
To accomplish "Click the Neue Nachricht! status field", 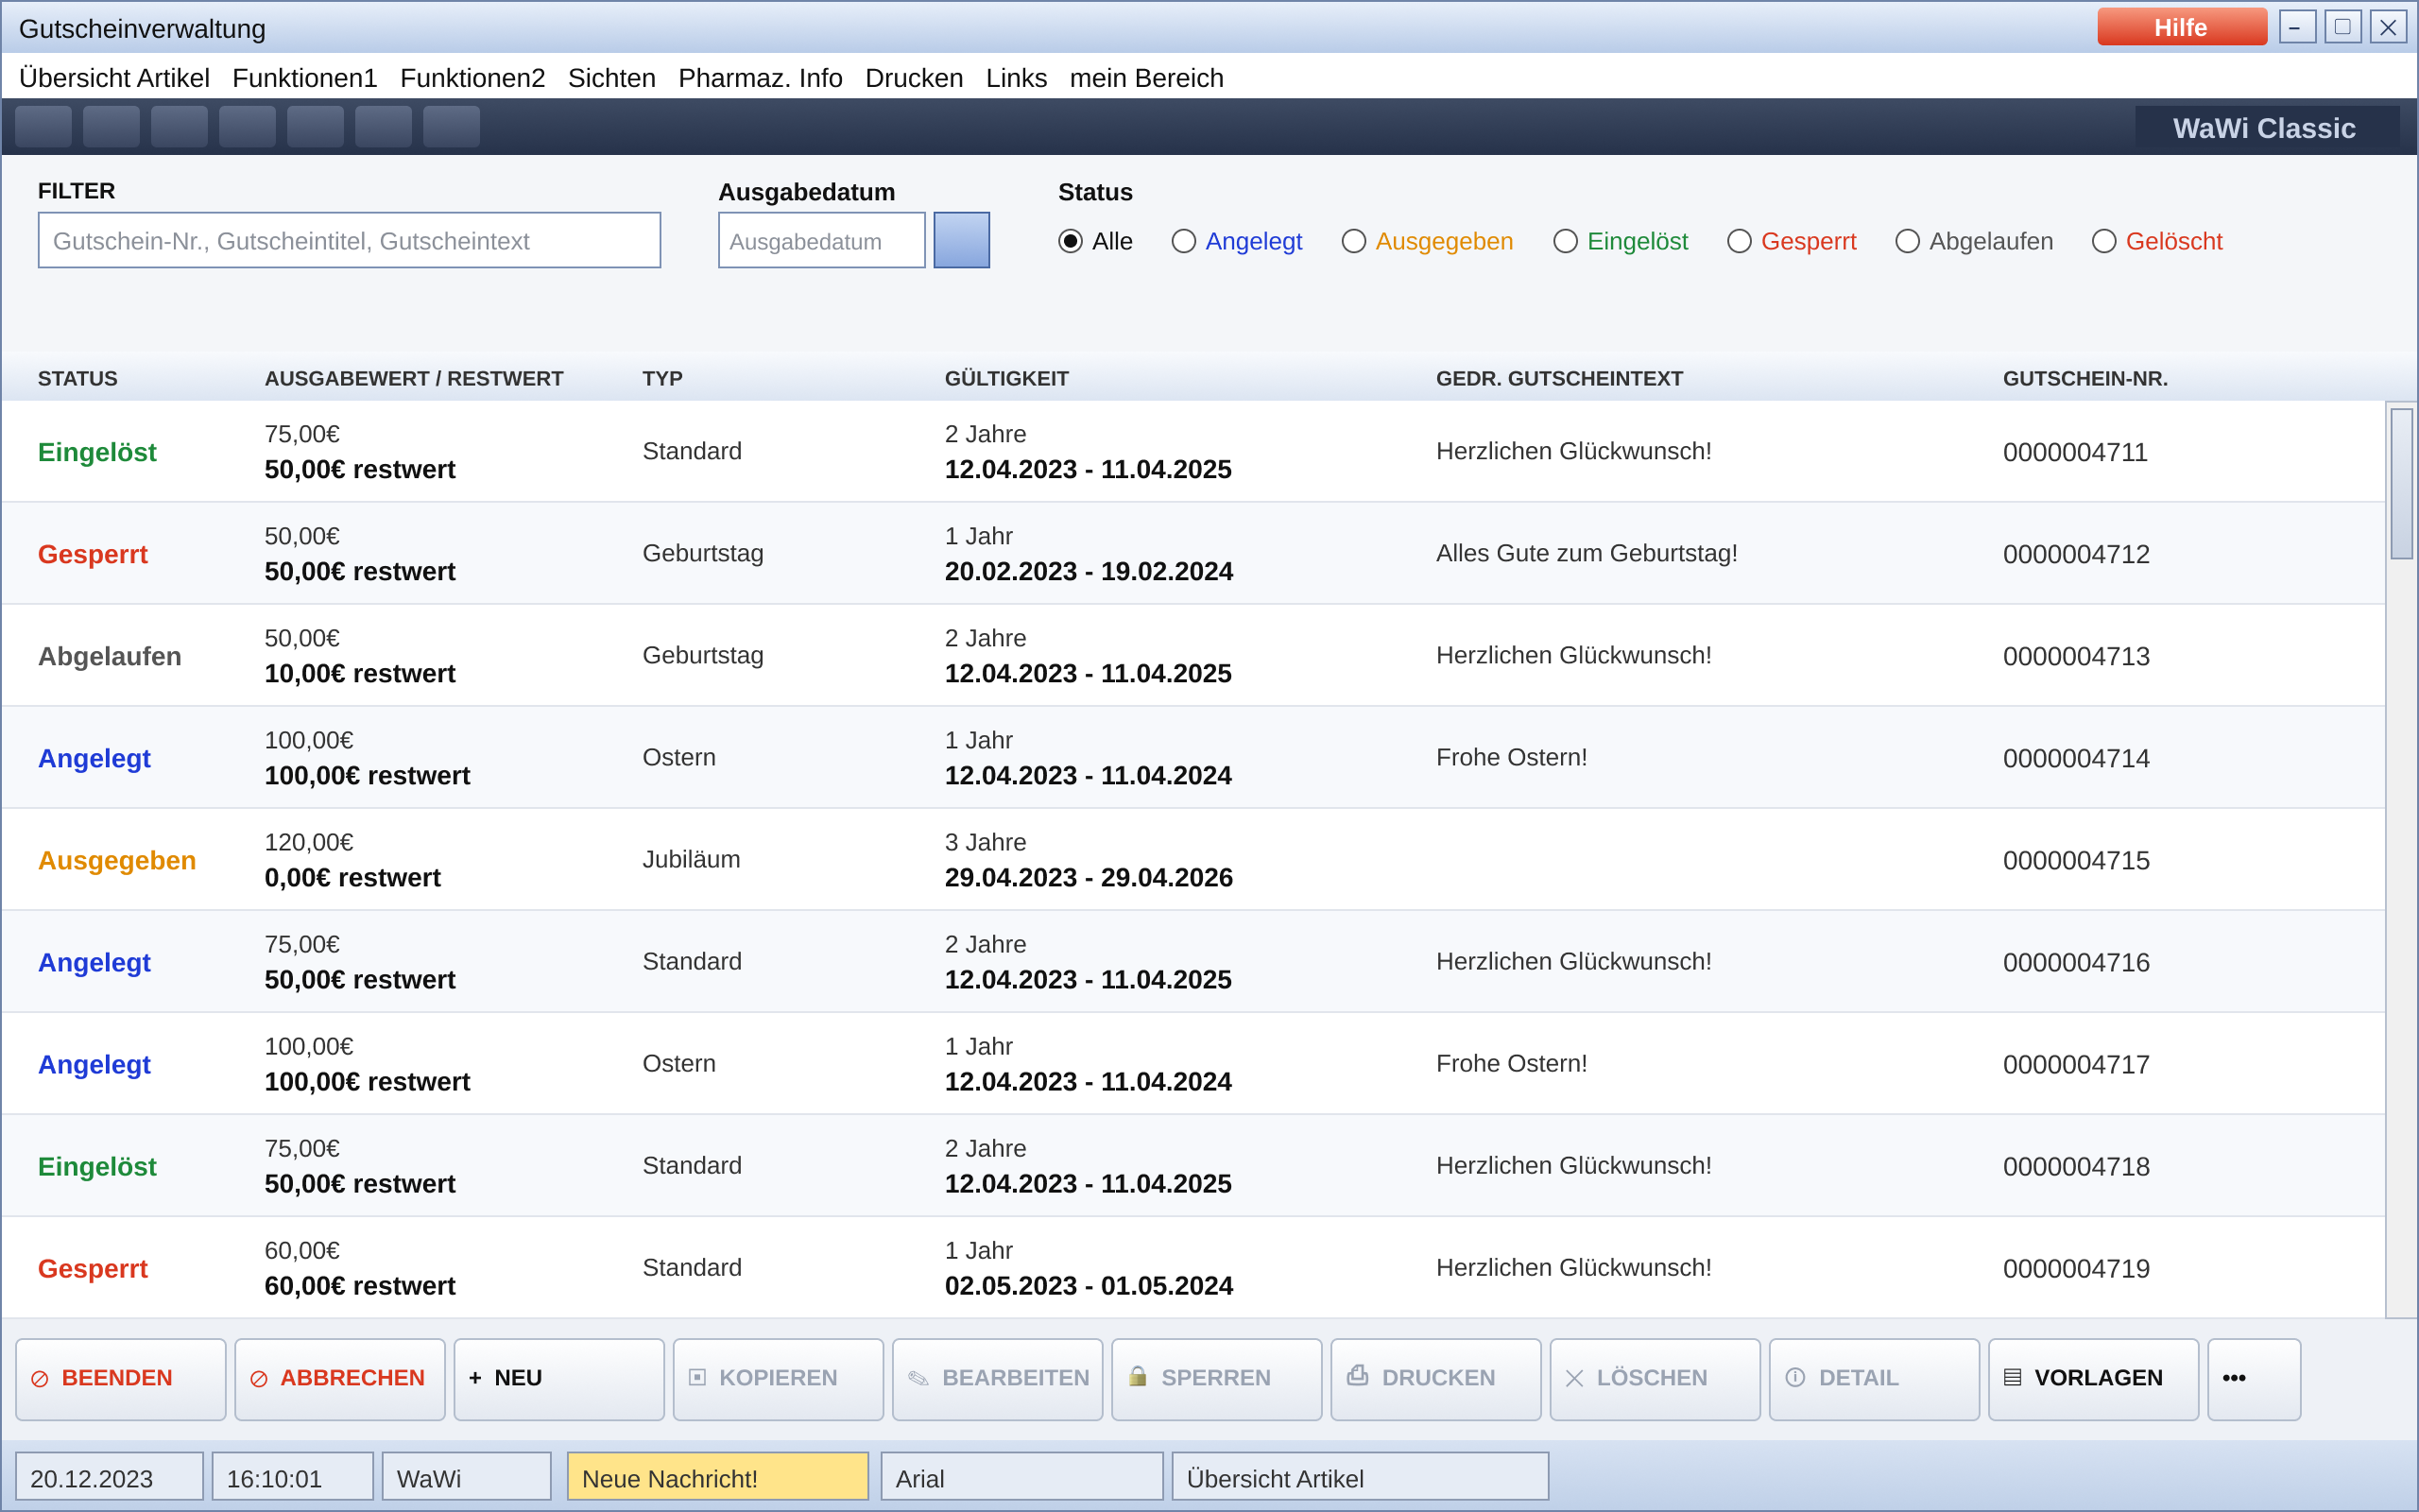I will (x=718, y=1477).
